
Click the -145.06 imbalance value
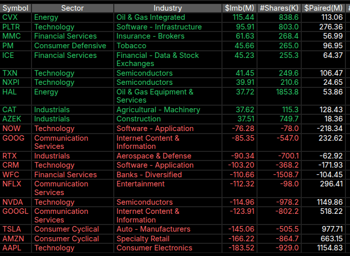241,229
